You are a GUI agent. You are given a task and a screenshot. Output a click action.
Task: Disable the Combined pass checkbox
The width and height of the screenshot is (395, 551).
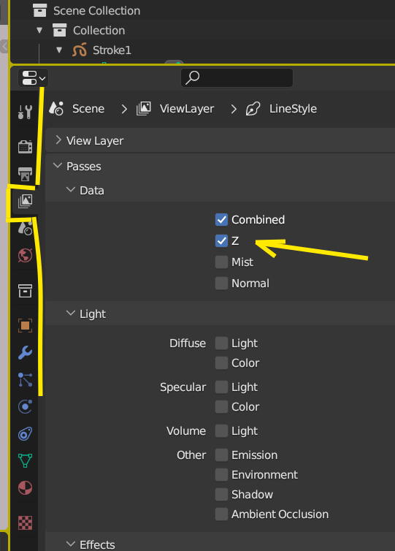coord(221,220)
